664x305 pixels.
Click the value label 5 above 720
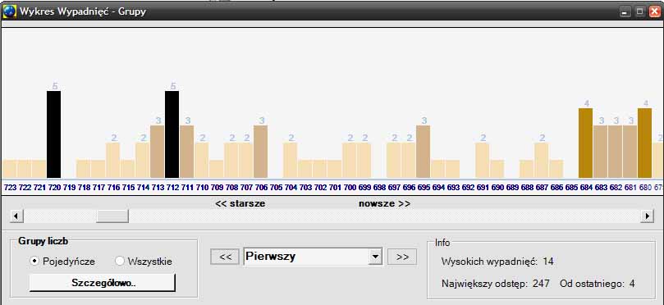54,86
